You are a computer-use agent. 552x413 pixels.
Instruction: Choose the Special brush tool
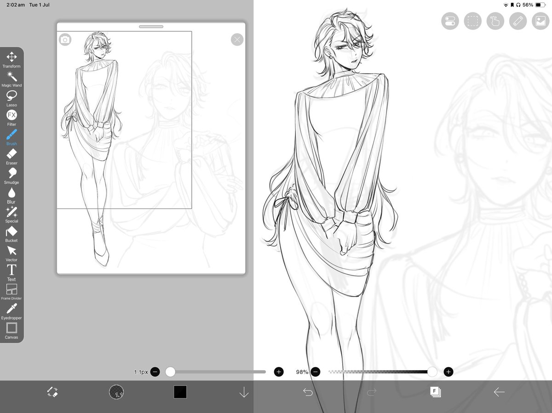11,215
